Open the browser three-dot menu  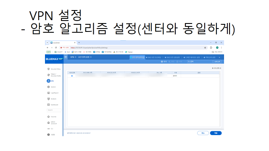pos(222,47)
